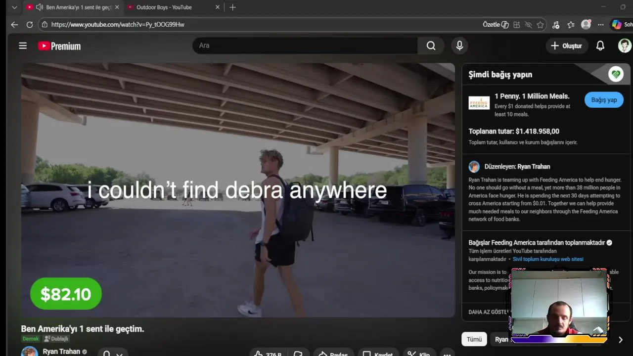Click the green donation heart badge
Screen dimensions: 633x356
coord(616,74)
